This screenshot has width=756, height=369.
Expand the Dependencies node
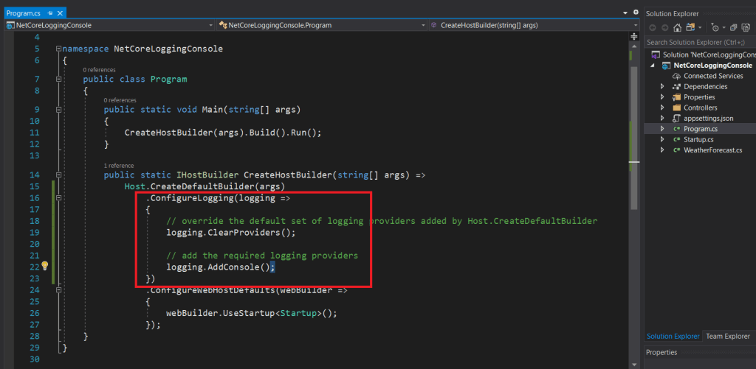coord(664,87)
